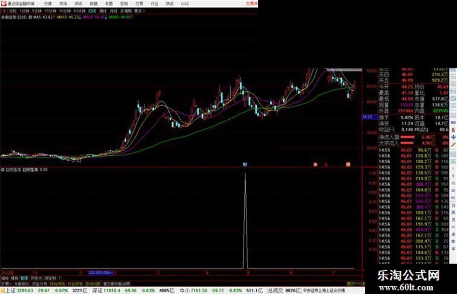Select the 日线 daily chart tab
The width and height of the screenshot is (457, 294).
tap(92, 11)
